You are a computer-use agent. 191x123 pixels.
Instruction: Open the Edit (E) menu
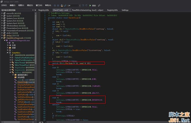click(x=12, y=5)
